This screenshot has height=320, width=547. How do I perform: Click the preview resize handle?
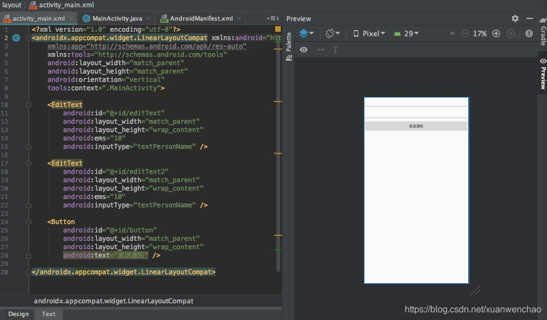coord(475,290)
